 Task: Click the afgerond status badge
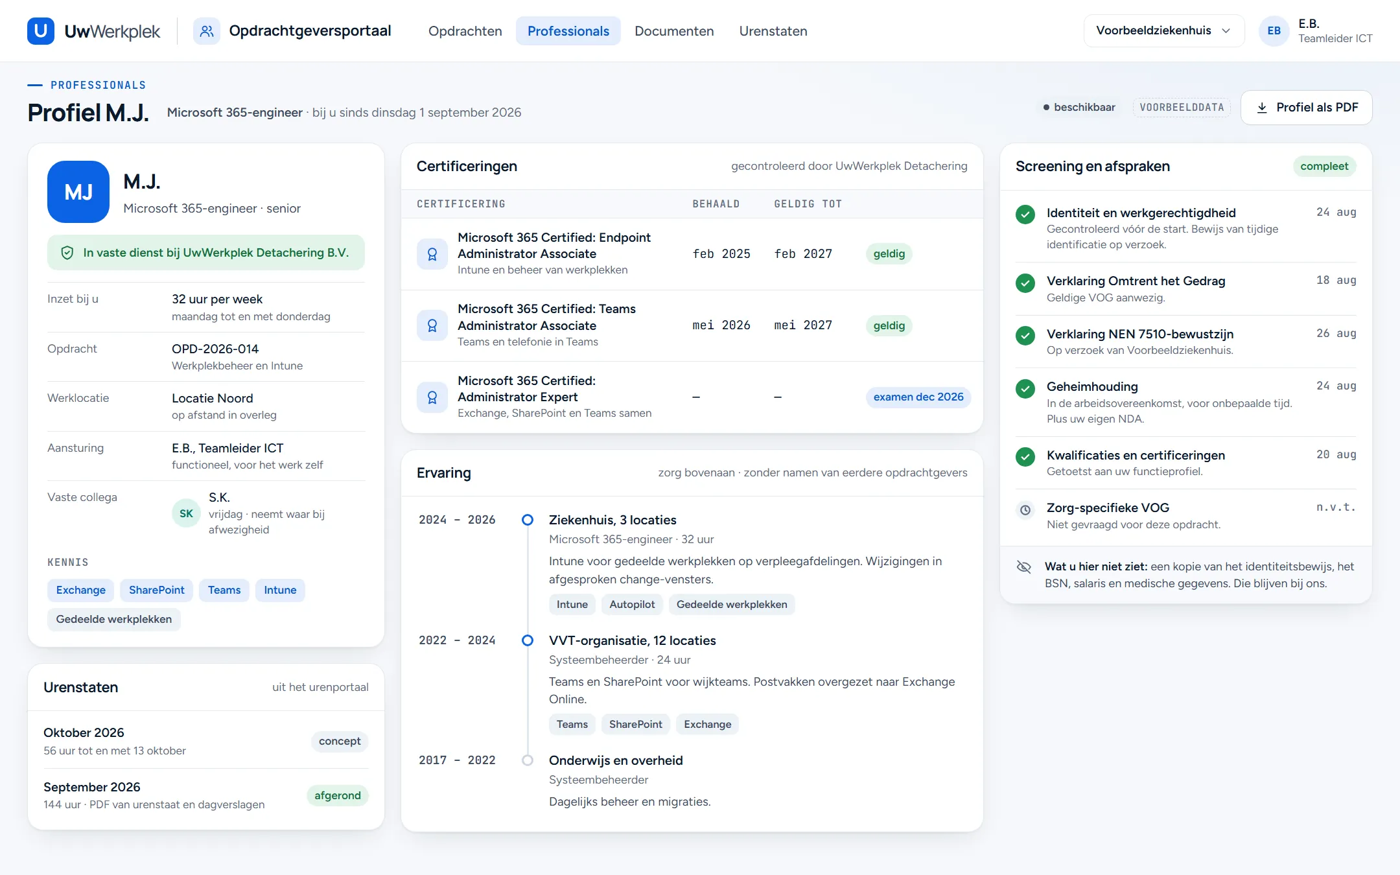[x=338, y=795]
